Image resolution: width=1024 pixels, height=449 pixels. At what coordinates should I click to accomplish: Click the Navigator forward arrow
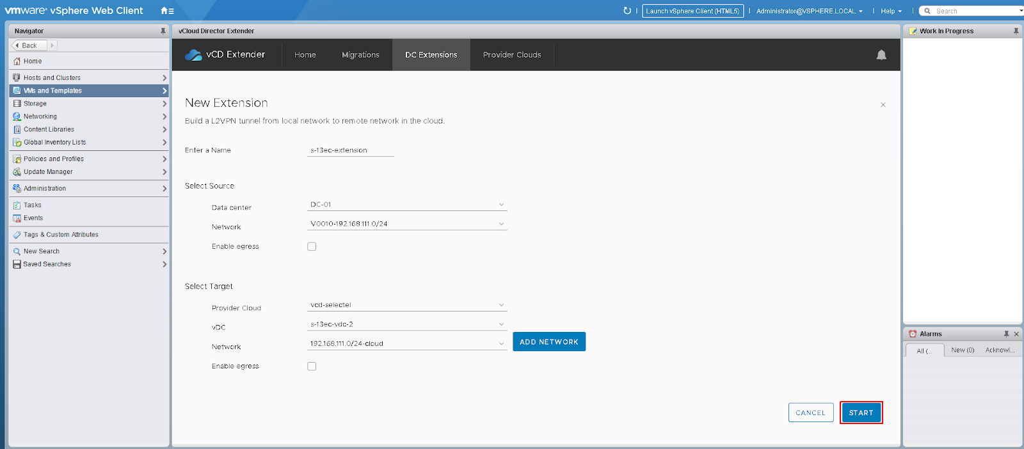click(x=52, y=45)
